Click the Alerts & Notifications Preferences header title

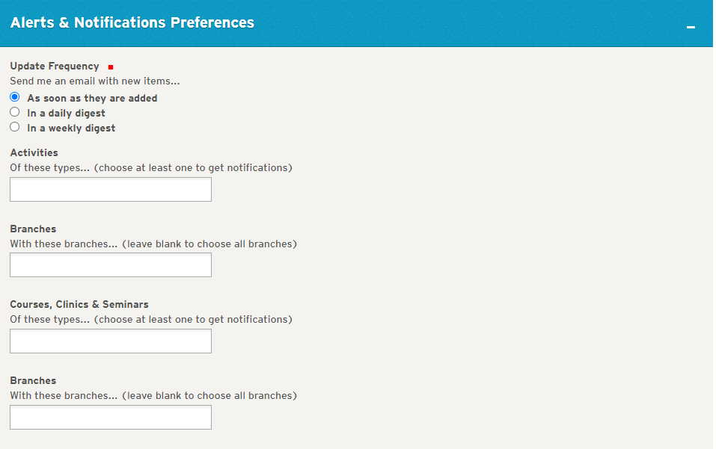(132, 22)
